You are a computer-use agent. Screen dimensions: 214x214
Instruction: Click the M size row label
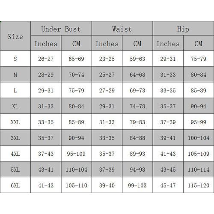point(15,74)
